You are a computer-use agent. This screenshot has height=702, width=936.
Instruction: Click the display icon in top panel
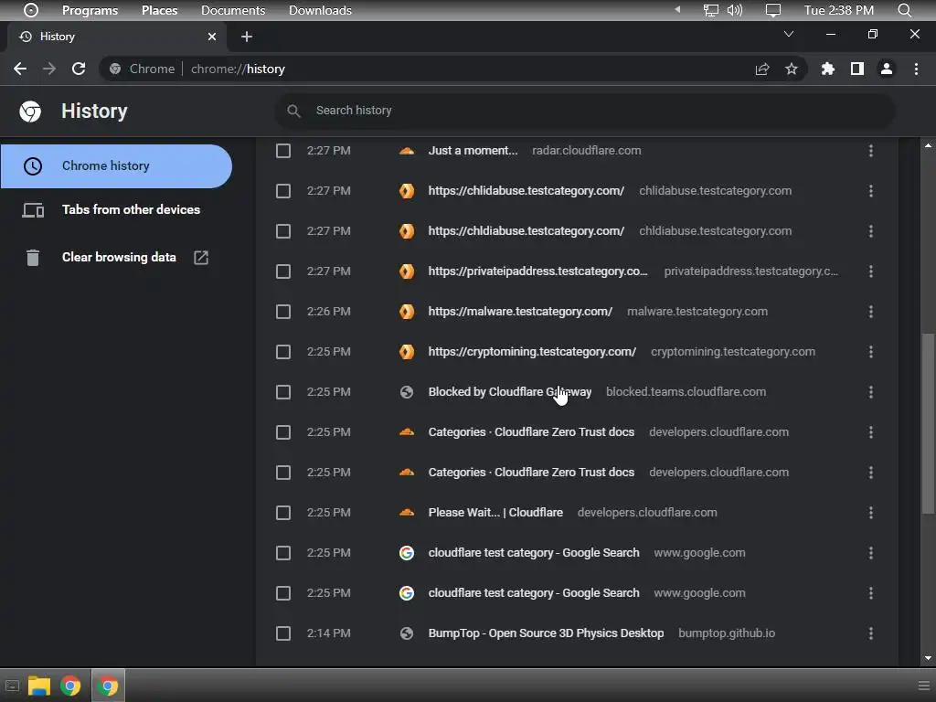(773, 10)
